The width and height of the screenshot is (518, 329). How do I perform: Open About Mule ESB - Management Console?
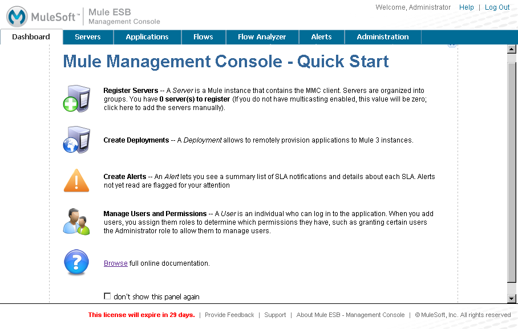click(350, 315)
